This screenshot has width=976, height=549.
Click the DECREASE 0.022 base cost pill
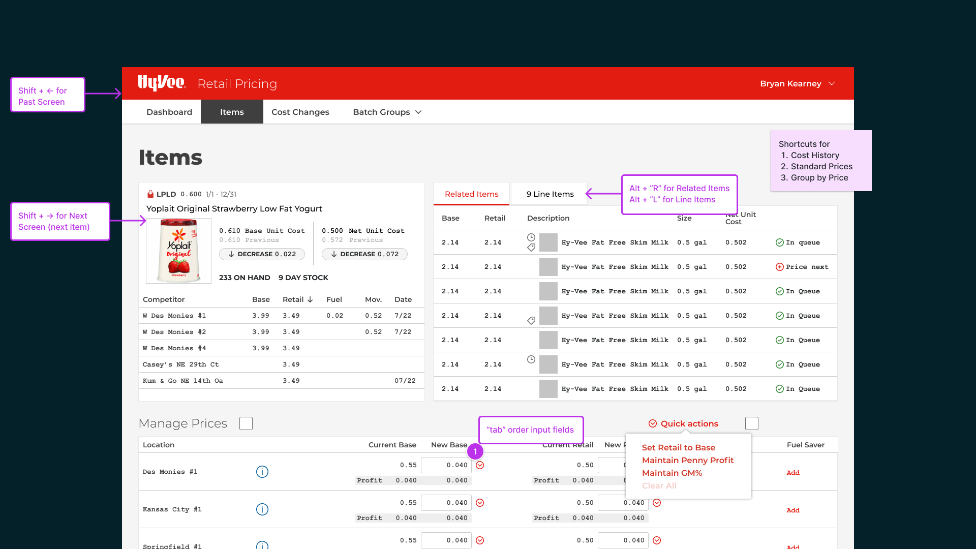[x=262, y=254]
